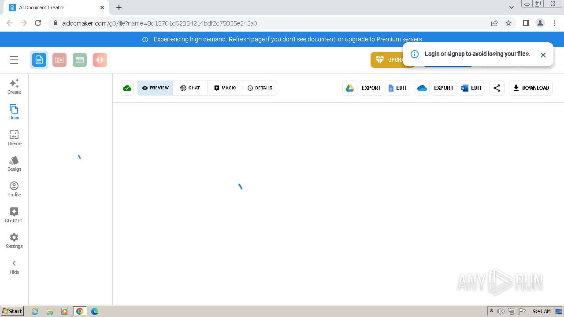Click Chrome in the taskbar
Image resolution: width=564 pixels, height=317 pixels.
(x=80, y=311)
